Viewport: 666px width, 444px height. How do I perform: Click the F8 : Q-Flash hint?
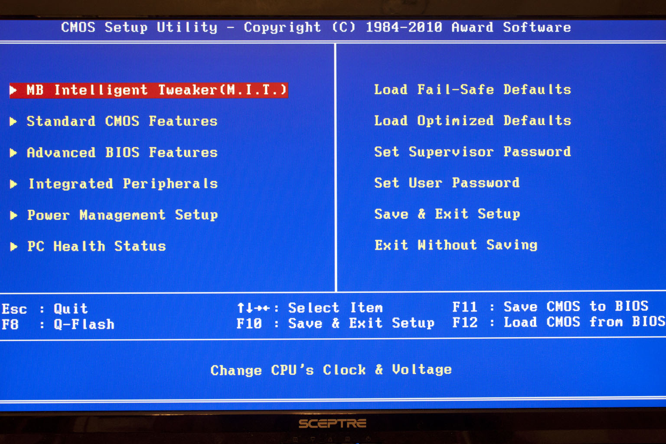[x=58, y=324]
